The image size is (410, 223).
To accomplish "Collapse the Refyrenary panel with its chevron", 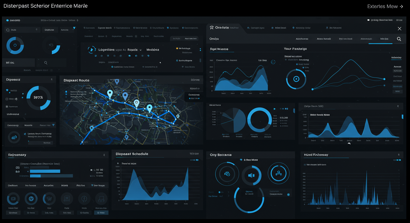I will tap(104, 155).
